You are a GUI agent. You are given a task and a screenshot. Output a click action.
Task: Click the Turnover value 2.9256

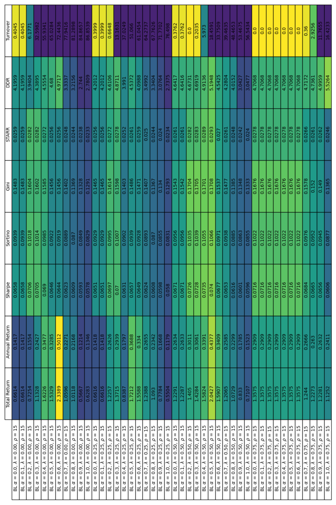point(313,31)
